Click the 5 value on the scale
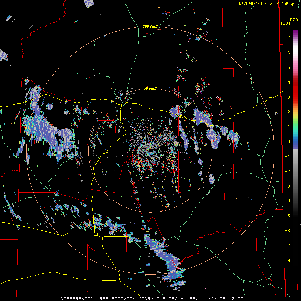 (x=289, y=67)
